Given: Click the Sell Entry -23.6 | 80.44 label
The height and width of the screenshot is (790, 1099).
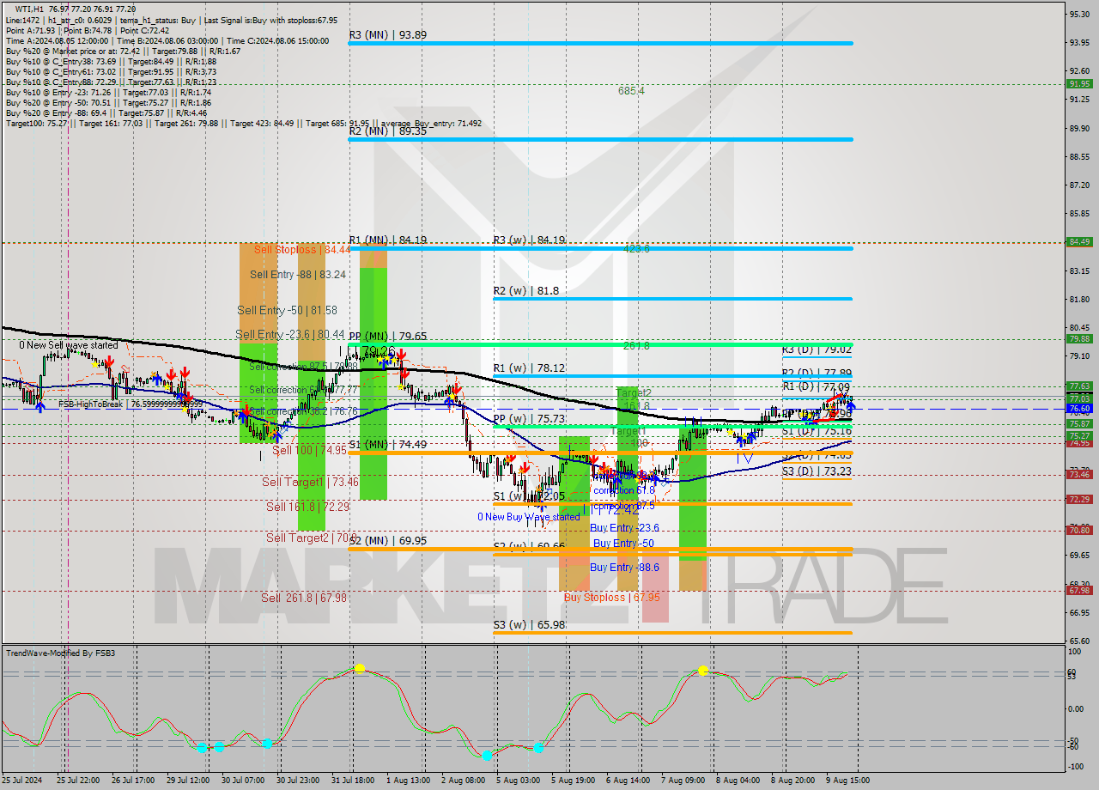Looking at the screenshot, I should [290, 335].
